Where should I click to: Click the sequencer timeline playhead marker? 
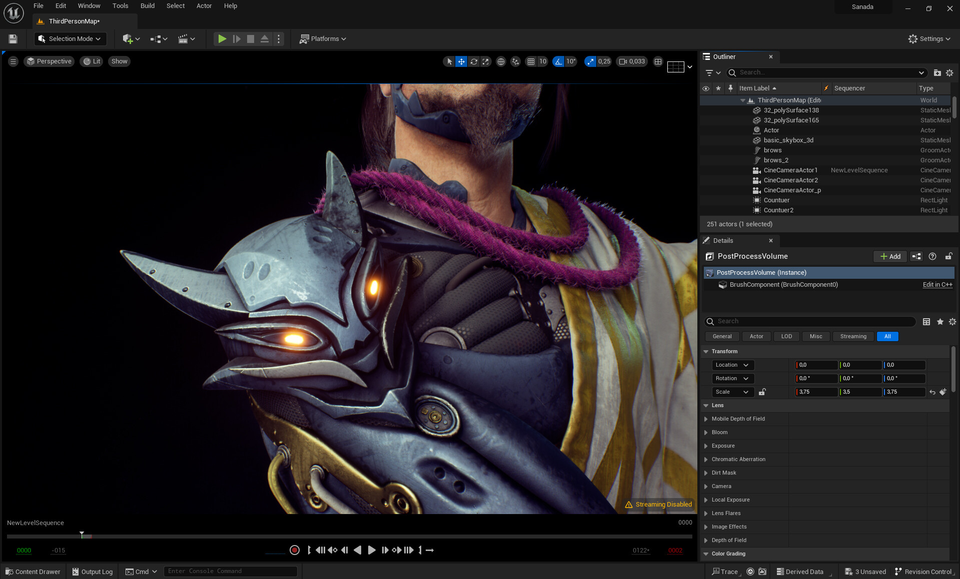click(x=82, y=535)
